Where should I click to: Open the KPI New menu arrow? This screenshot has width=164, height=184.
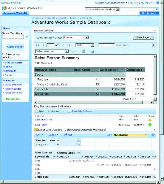(x=48, y=111)
